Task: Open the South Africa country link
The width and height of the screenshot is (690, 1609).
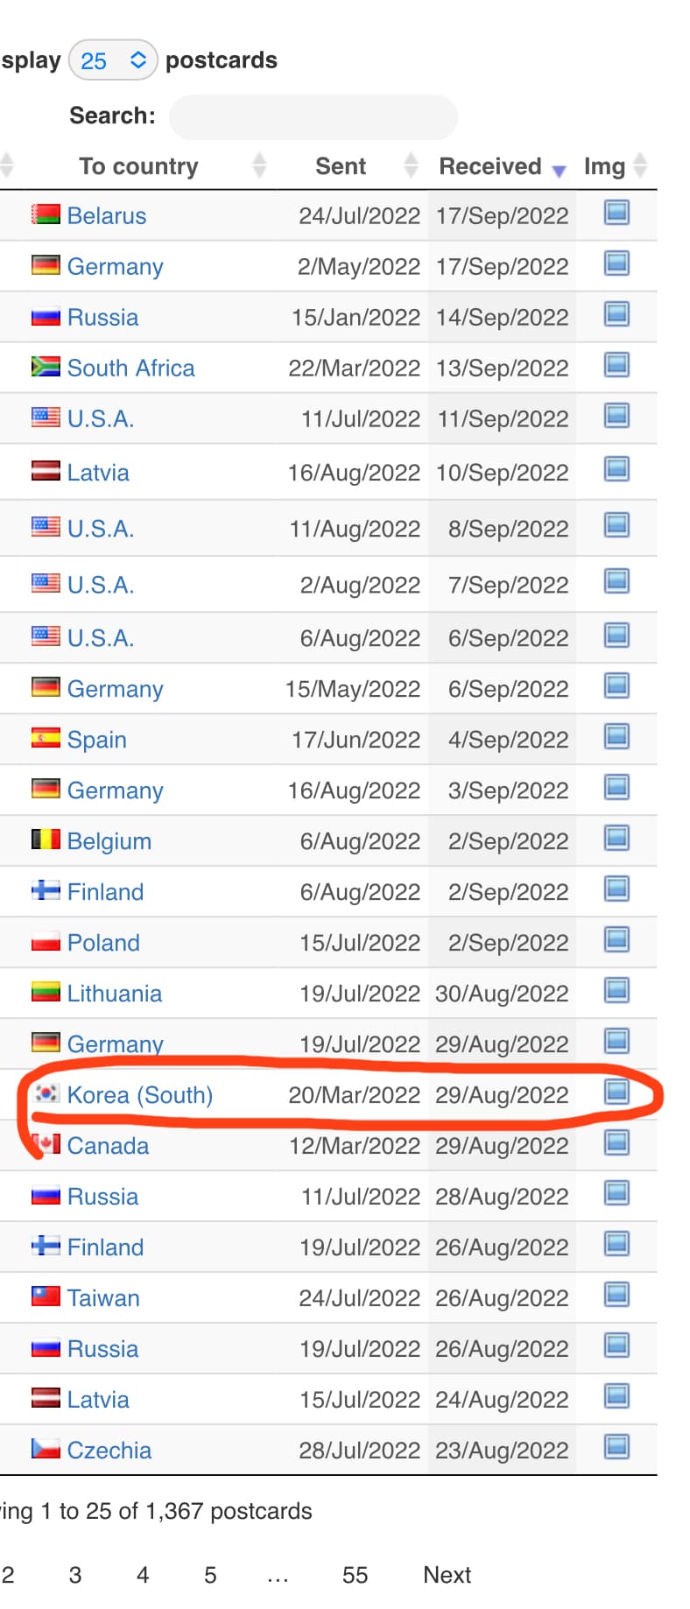Action: click(x=130, y=369)
